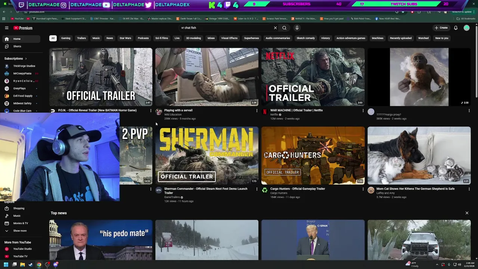This screenshot has height=269, width=478.
Task: Open more options for WAR MACHINE trailer
Action: (x=363, y=111)
